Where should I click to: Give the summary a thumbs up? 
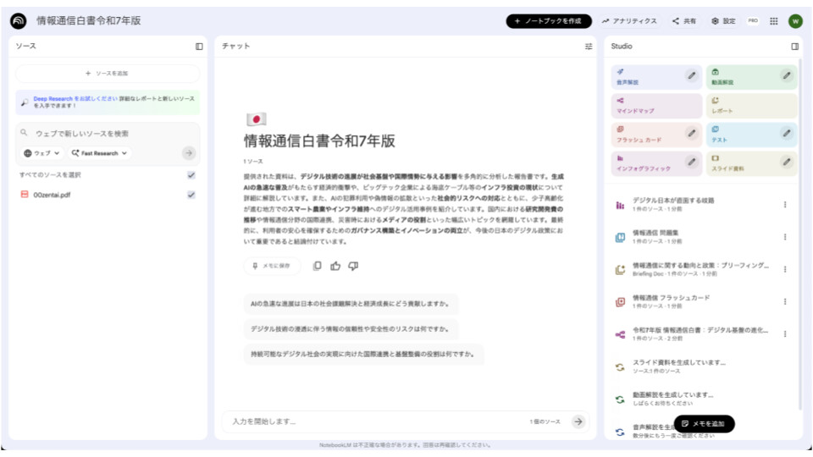(335, 266)
